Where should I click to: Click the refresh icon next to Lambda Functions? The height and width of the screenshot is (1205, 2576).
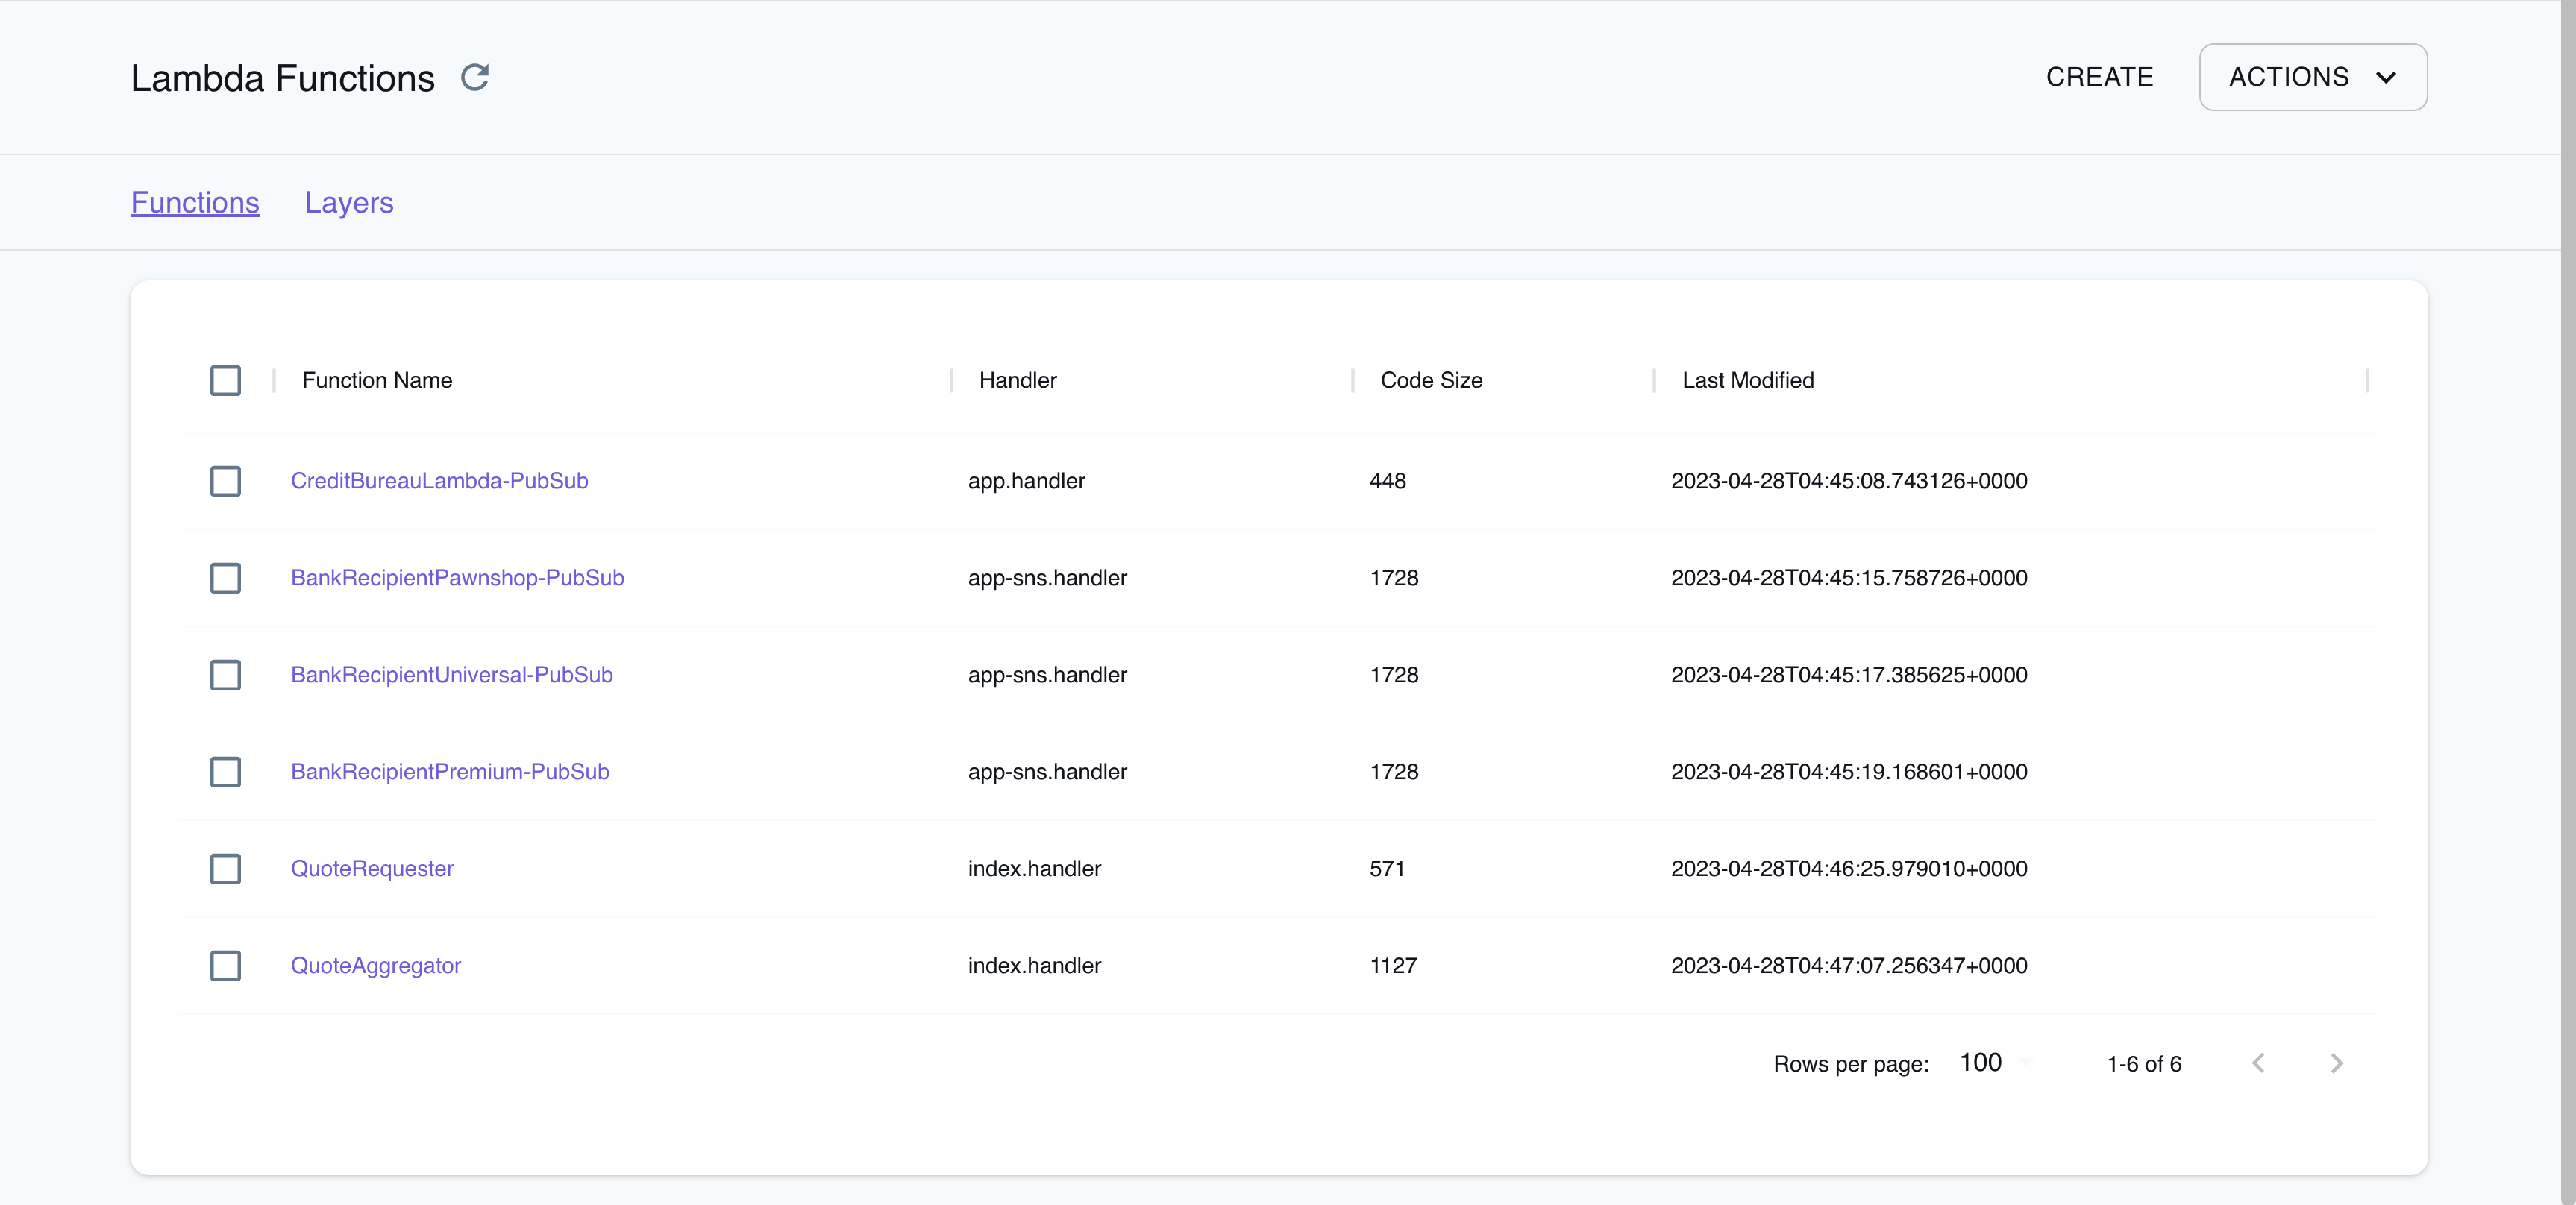475,77
